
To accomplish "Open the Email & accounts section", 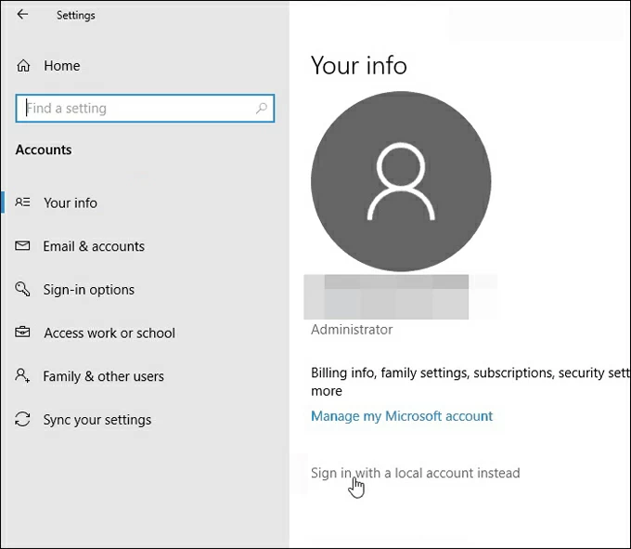I will [x=94, y=246].
